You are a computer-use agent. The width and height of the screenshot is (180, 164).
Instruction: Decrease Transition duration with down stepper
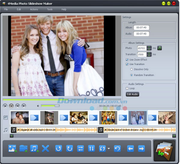149,55
